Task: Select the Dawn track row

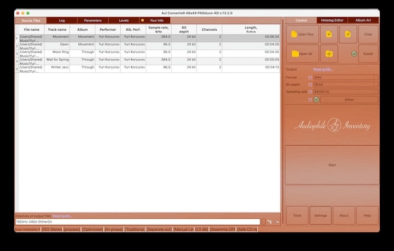Action: (x=148, y=46)
